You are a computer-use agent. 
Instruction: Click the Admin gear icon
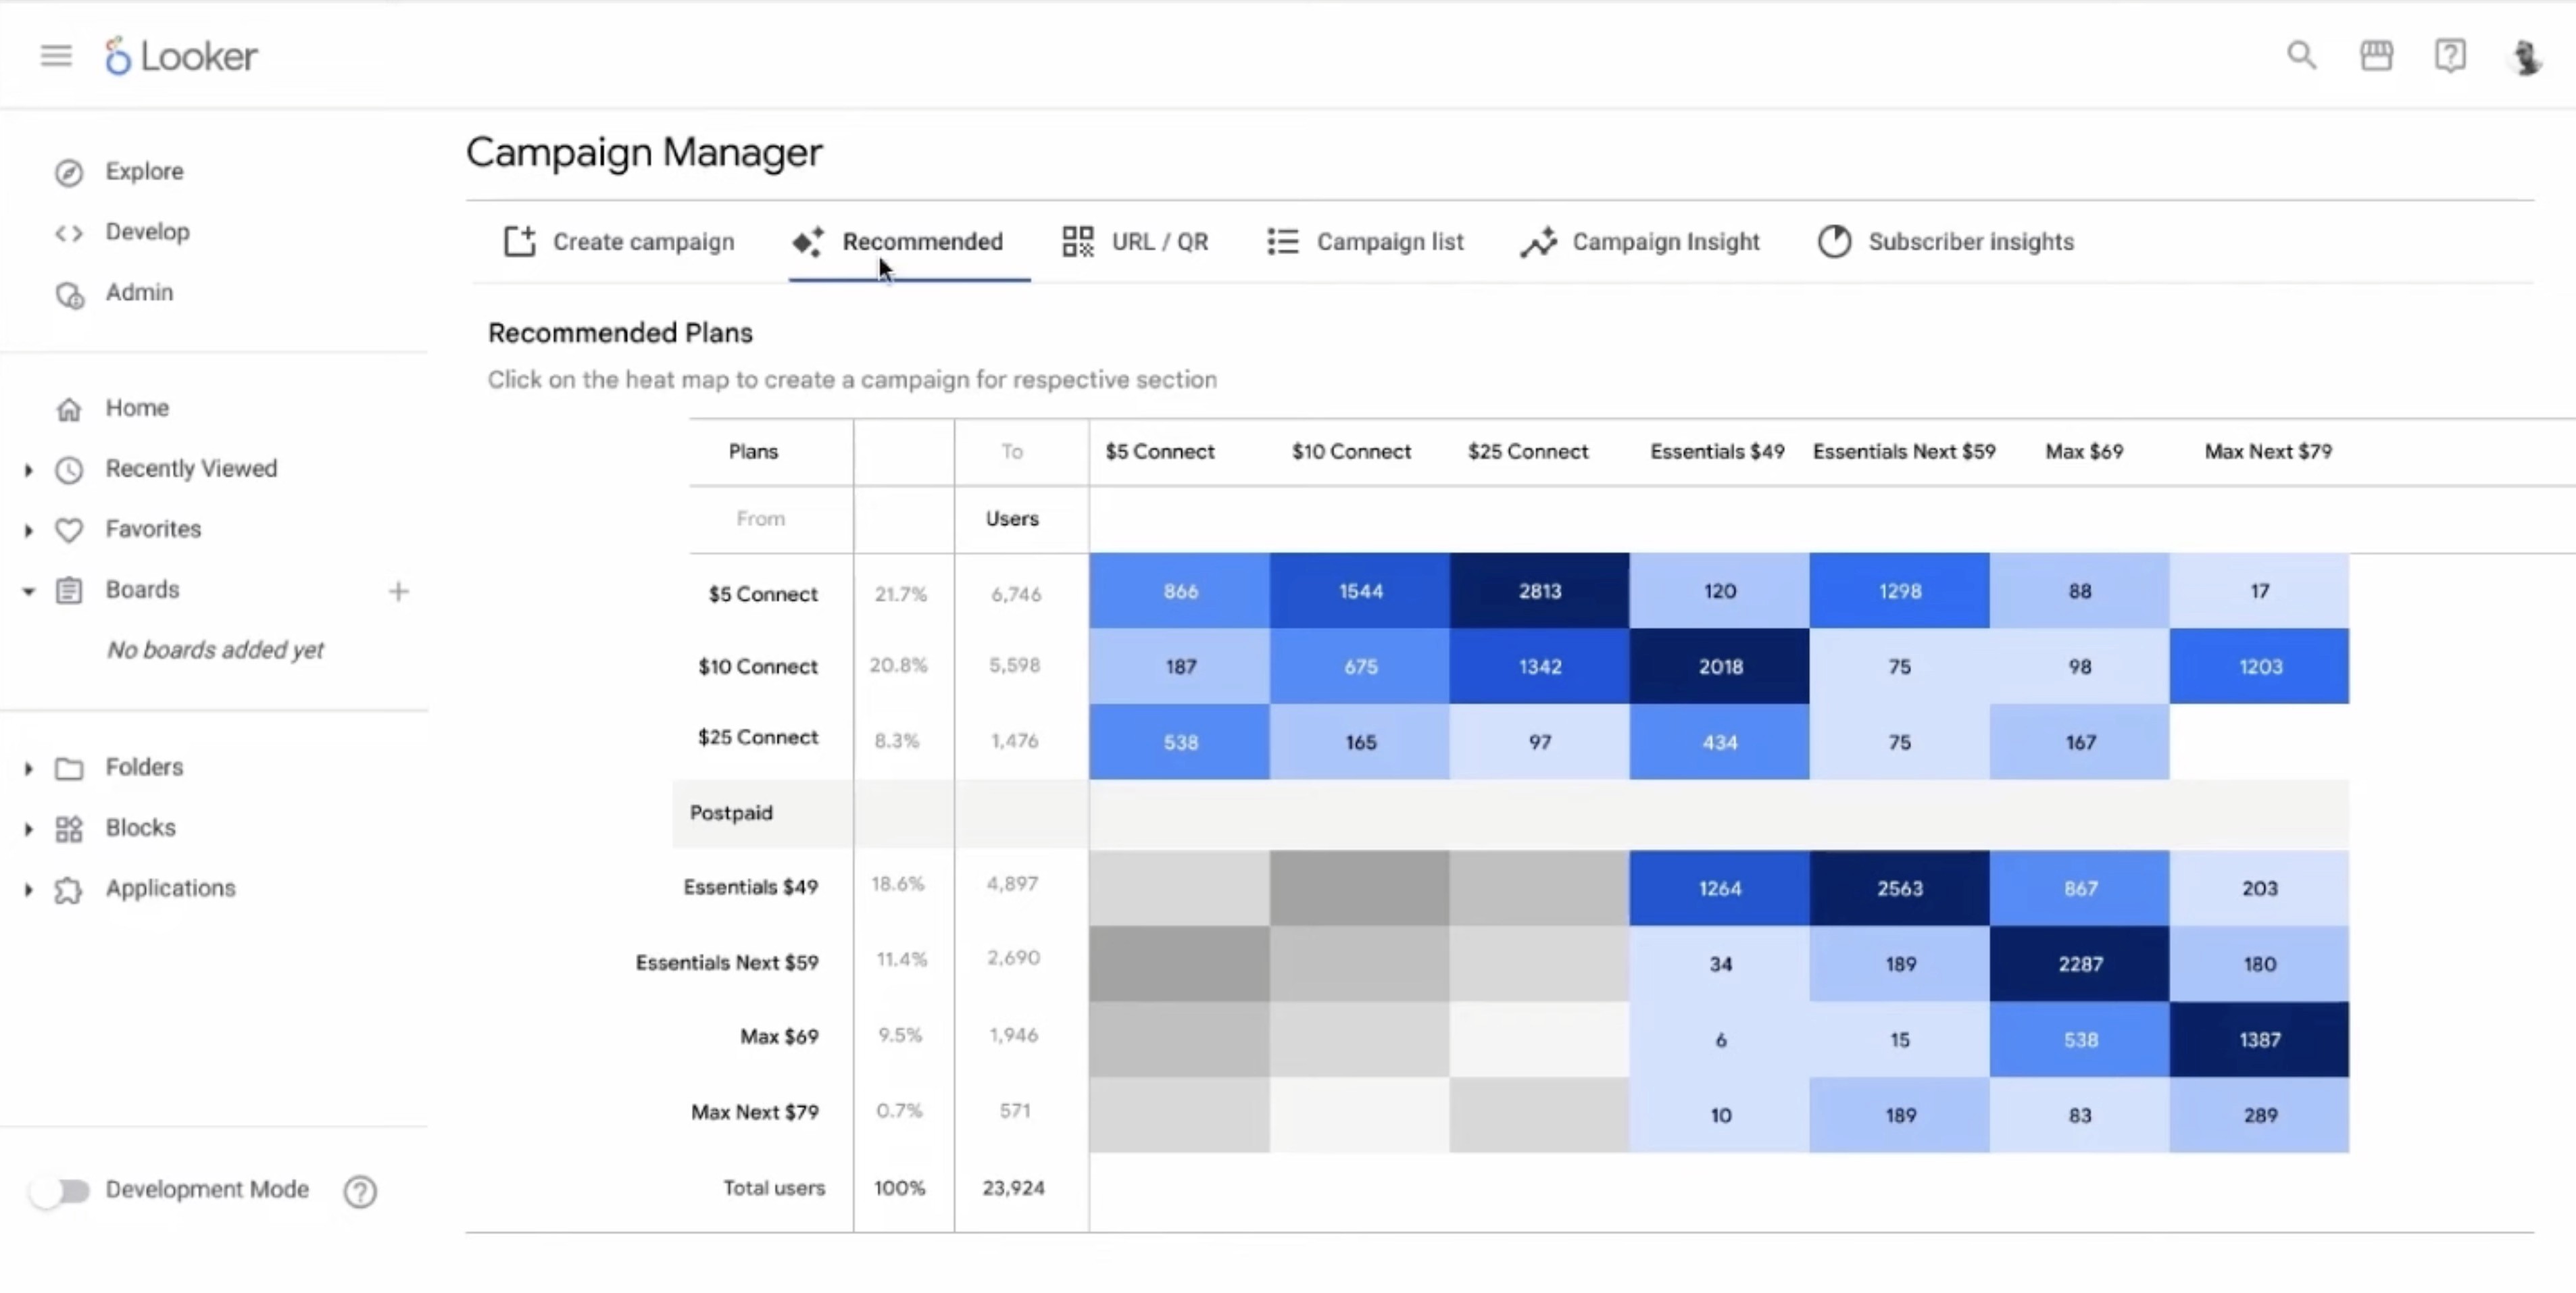coord(69,294)
